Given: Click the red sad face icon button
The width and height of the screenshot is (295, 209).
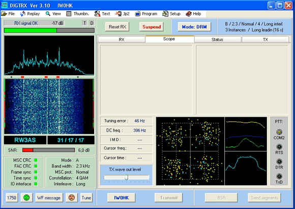Looking at the screenshot, I should coord(72,197).
